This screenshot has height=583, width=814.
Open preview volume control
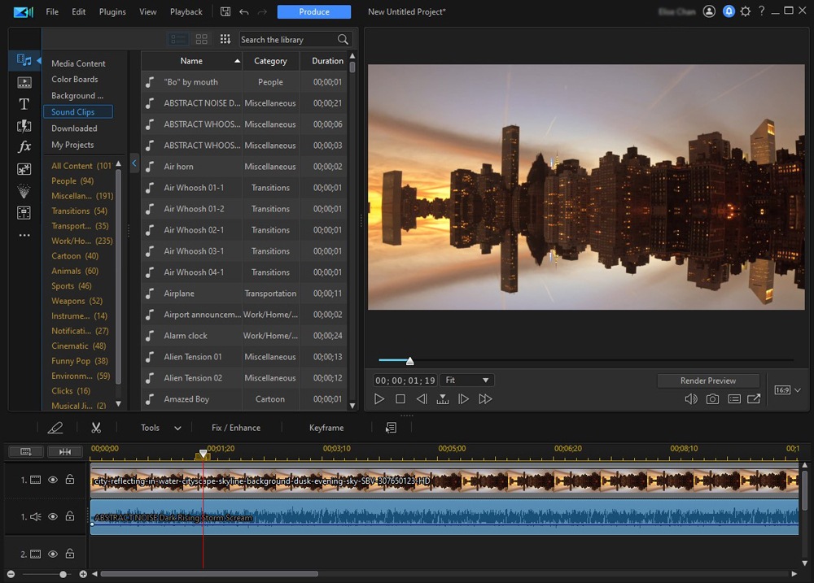point(691,398)
